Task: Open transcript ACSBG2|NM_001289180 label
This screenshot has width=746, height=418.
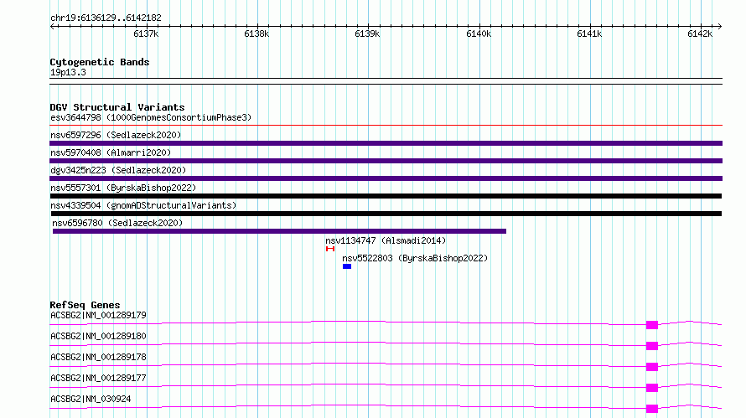Action: (x=98, y=336)
